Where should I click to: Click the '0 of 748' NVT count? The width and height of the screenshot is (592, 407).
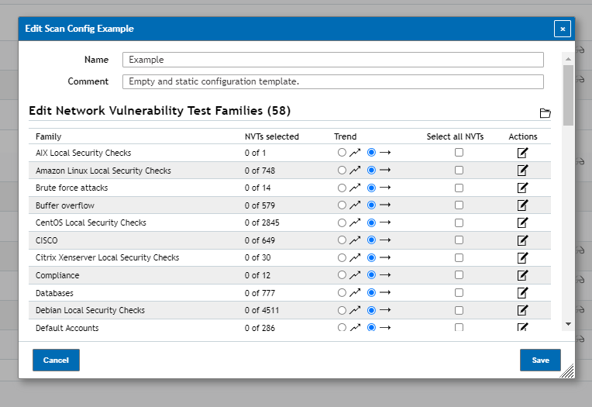coord(260,171)
